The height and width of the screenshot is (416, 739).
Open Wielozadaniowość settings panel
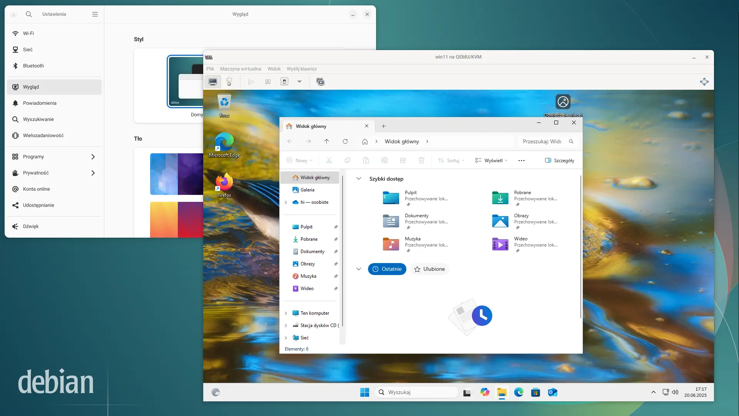click(x=54, y=136)
